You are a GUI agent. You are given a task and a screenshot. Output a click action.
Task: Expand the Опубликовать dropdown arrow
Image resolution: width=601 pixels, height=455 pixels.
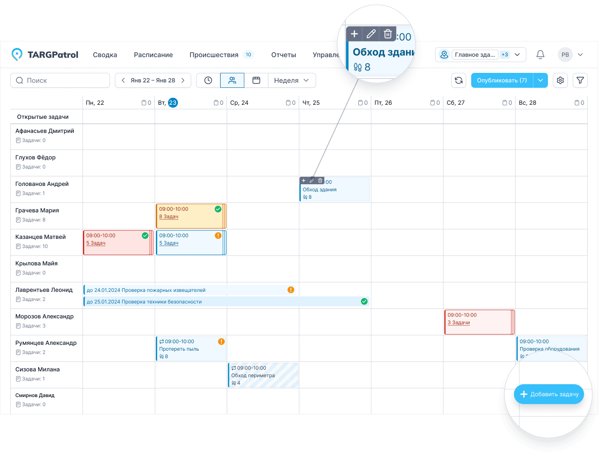pos(540,80)
